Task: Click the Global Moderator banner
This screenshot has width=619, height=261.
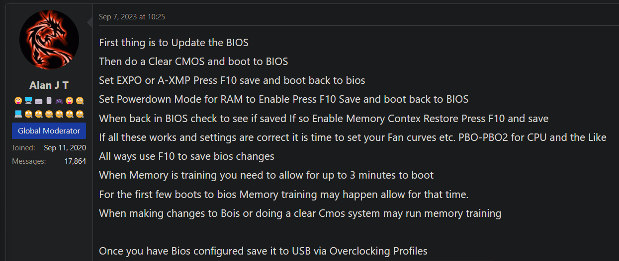Action: (49, 131)
